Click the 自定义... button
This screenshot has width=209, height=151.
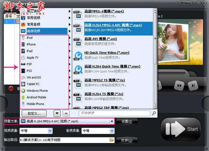click(x=34, y=113)
